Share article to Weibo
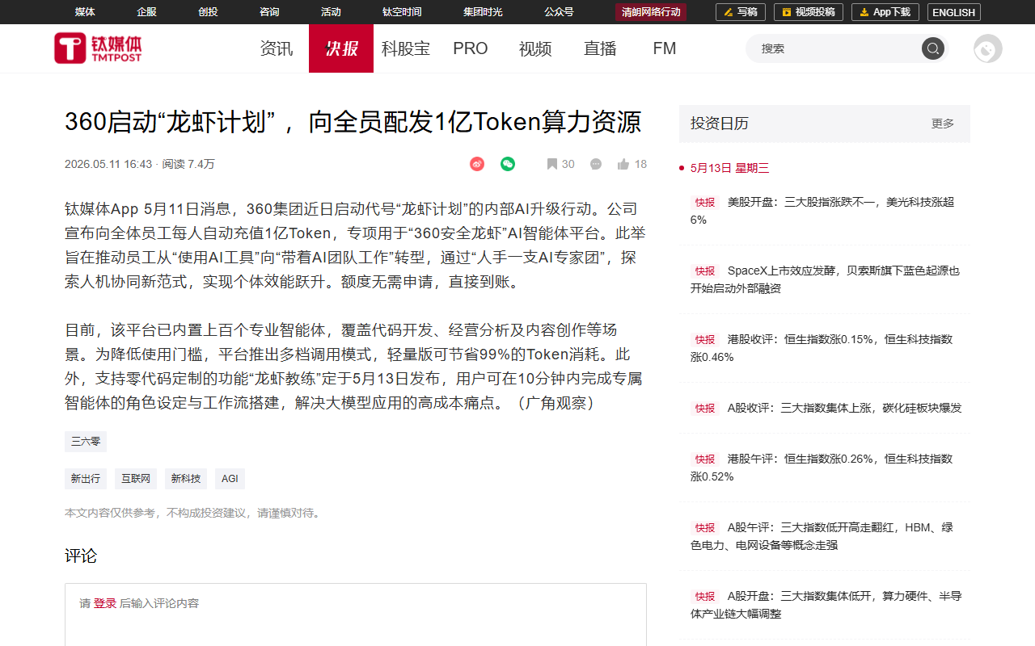Screen dimensions: 1035x646 477,164
